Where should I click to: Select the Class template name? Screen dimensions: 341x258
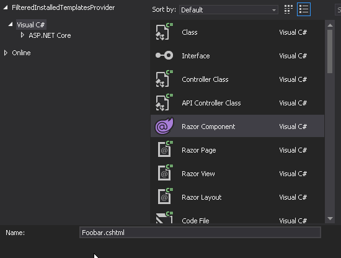[190, 32]
